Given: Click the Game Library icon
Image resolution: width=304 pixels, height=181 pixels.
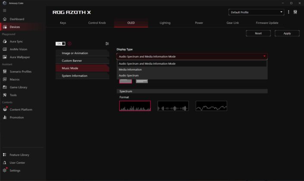Looking at the screenshot, I should click(x=5, y=87).
